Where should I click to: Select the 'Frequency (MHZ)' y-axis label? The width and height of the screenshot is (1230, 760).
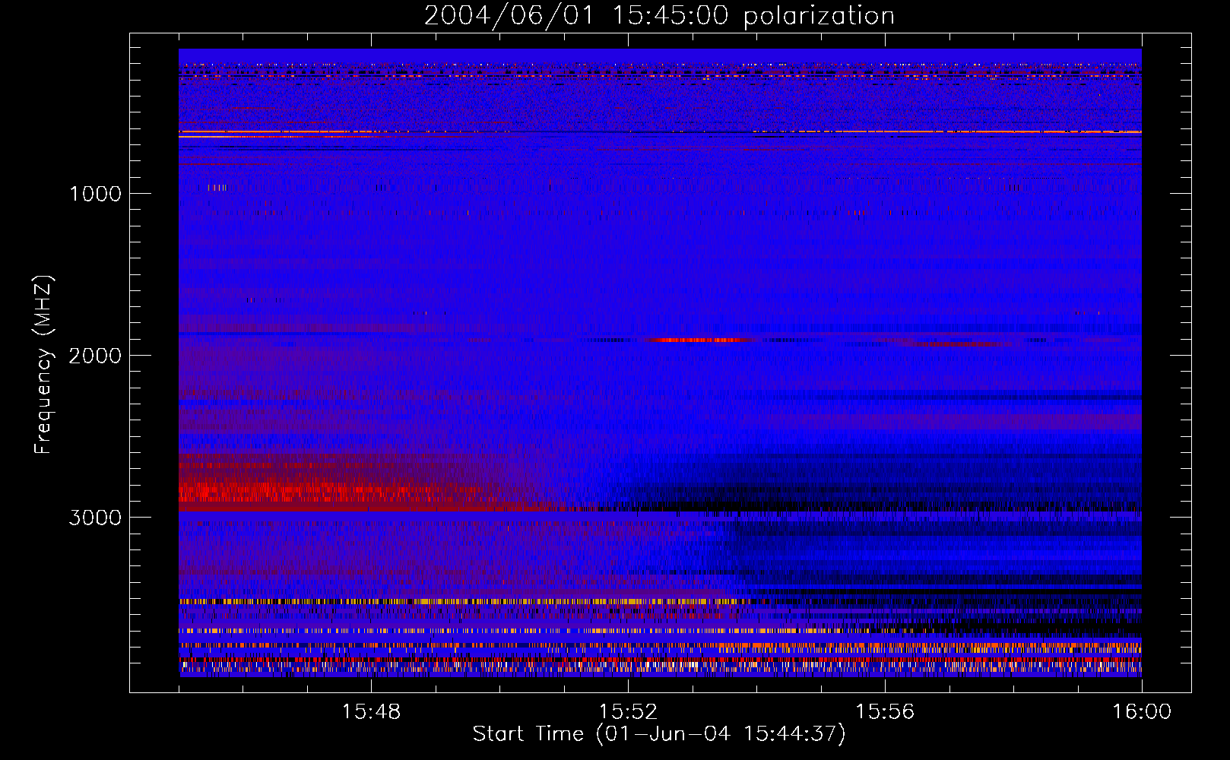43,365
